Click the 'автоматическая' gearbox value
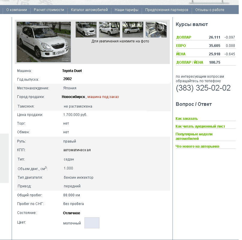Viewport: 242px width, 240px height. (77, 150)
